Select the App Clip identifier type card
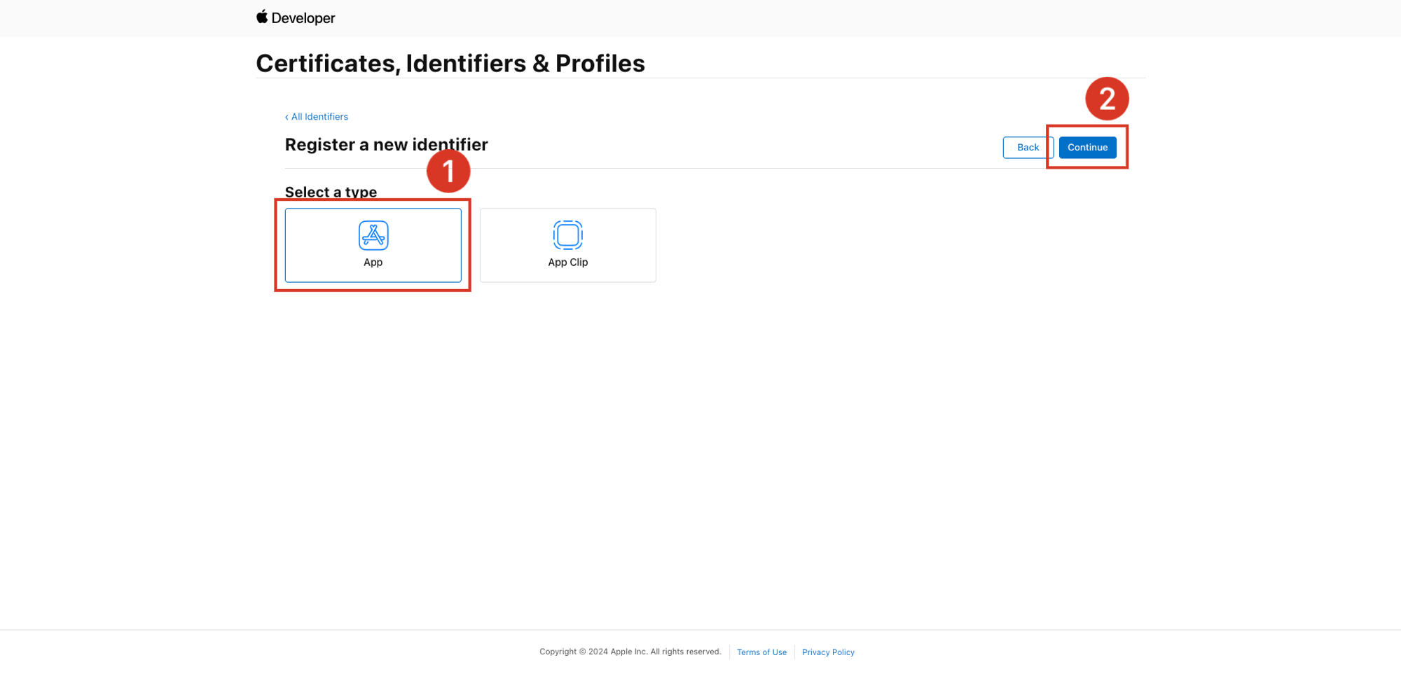This screenshot has height=681, width=1401. coord(567,245)
